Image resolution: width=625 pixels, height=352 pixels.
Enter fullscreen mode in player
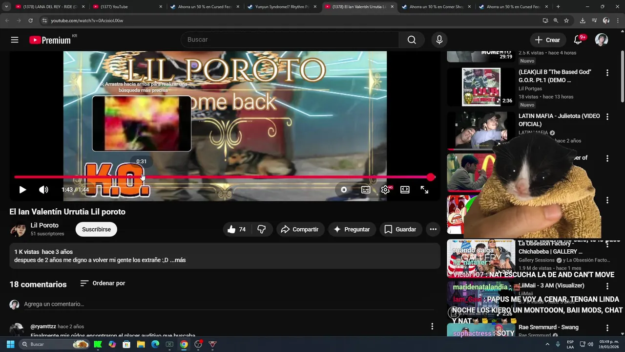click(424, 190)
